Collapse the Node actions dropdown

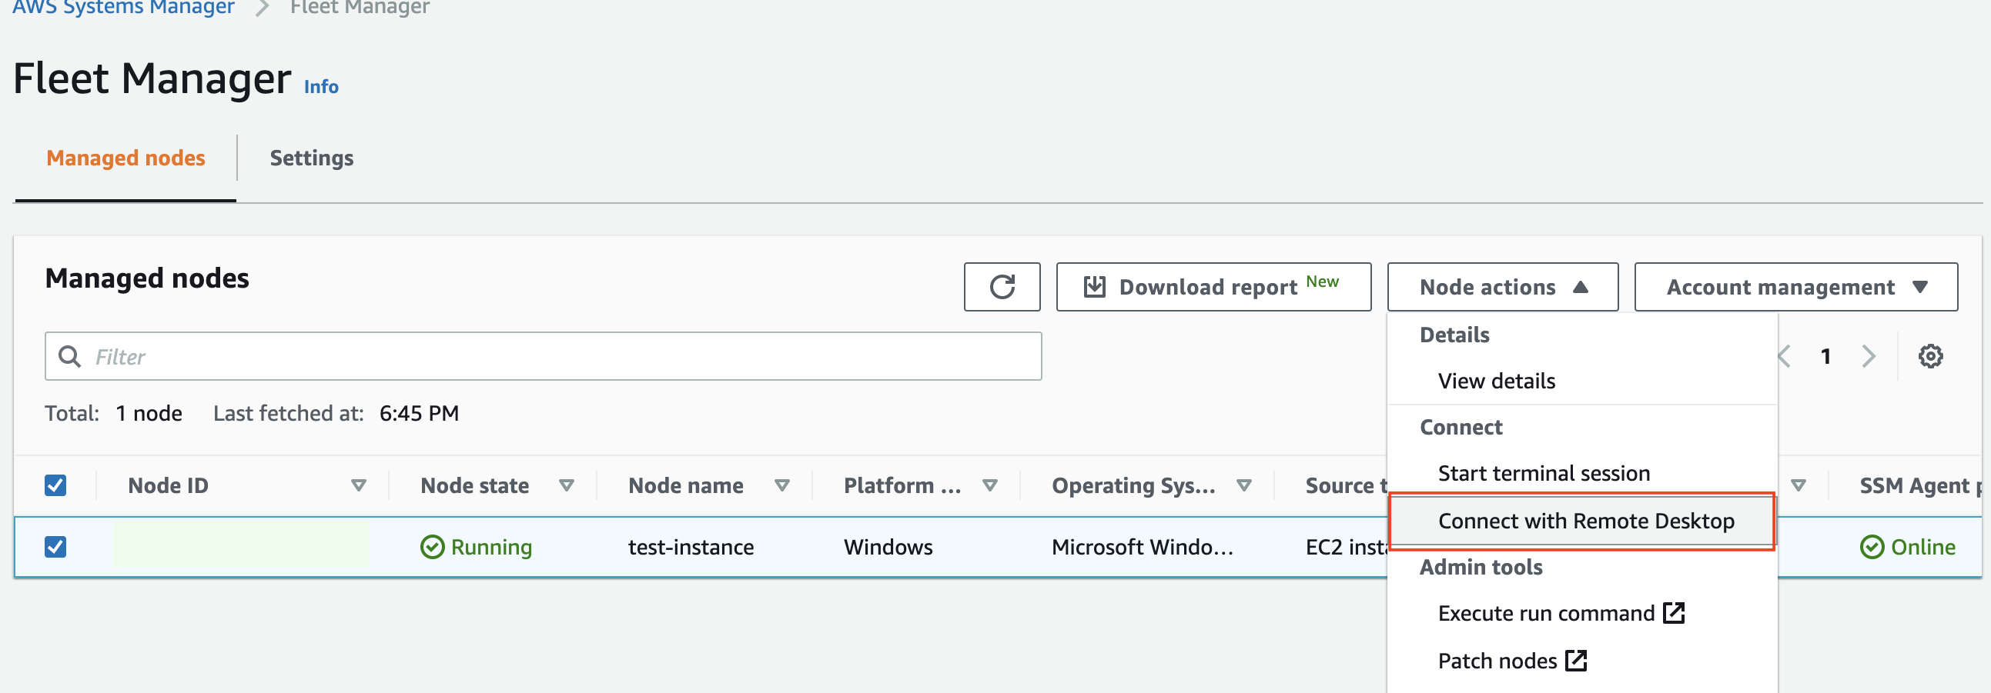1503,287
